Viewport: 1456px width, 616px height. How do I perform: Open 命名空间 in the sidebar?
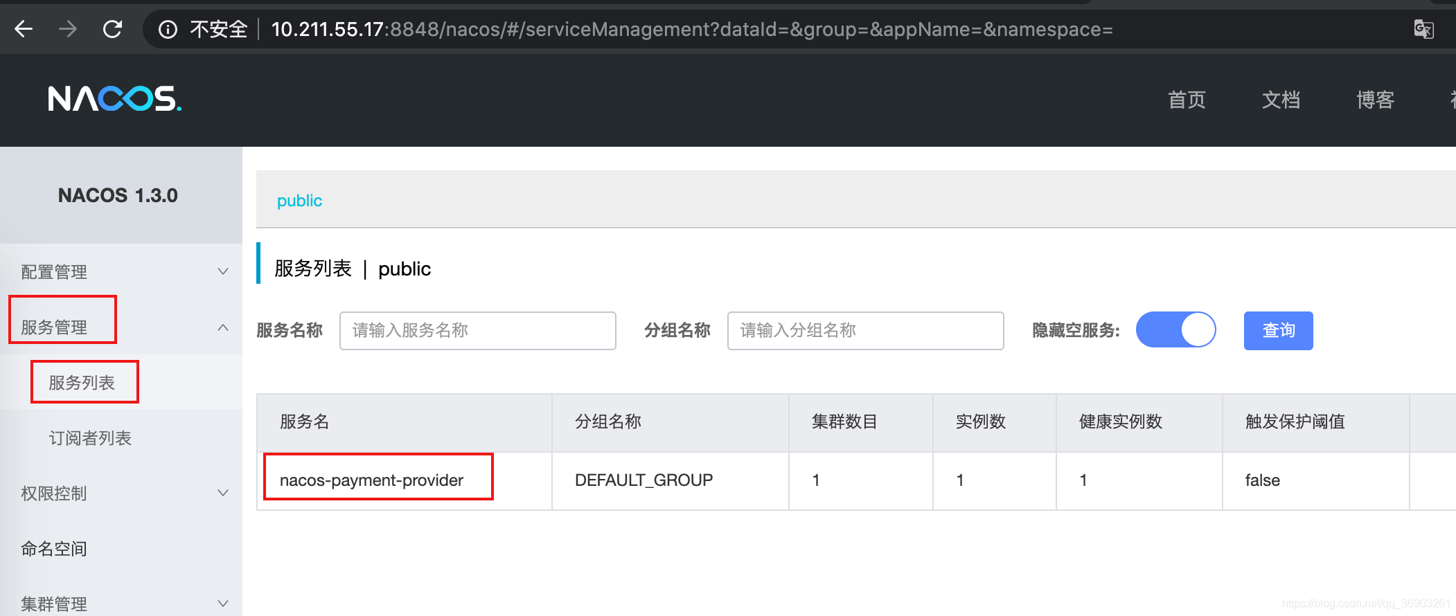[x=54, y=548]
